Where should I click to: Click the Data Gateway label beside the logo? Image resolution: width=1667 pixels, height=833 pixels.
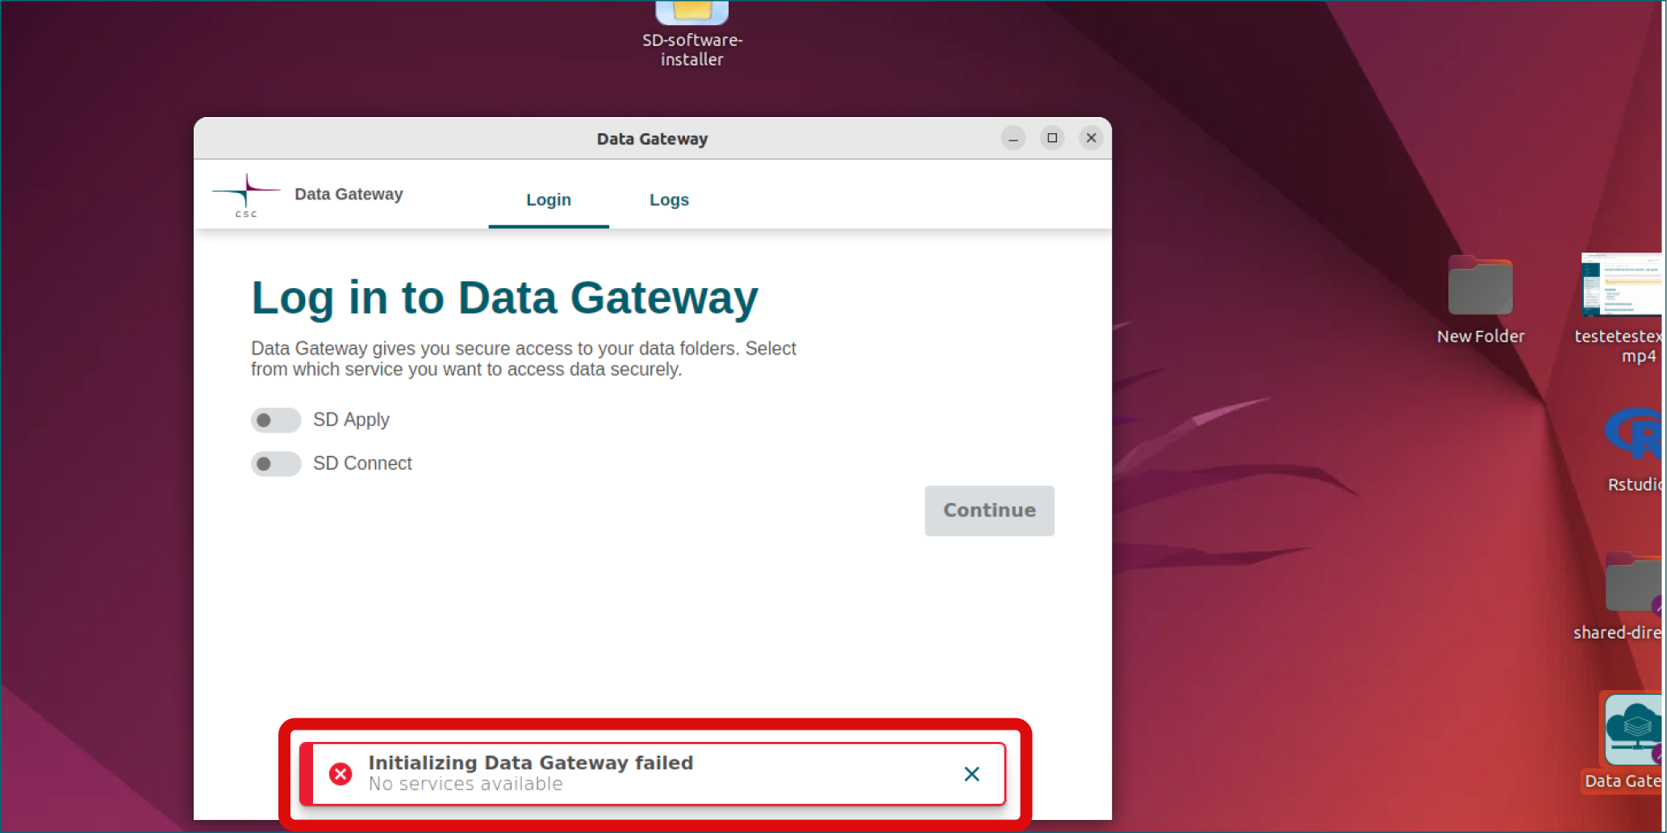[348, 194]
